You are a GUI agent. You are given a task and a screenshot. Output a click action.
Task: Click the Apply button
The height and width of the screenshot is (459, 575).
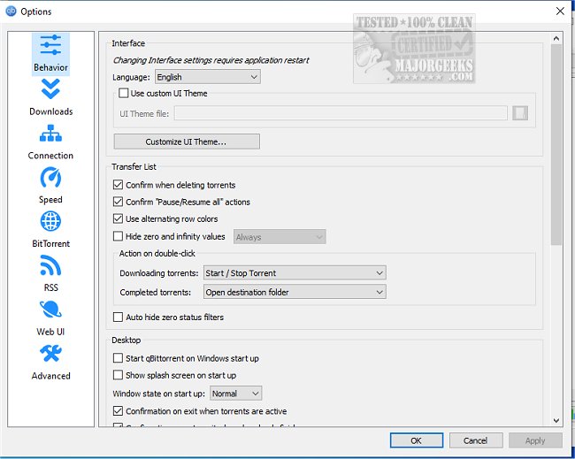click(x=535, y=440)
